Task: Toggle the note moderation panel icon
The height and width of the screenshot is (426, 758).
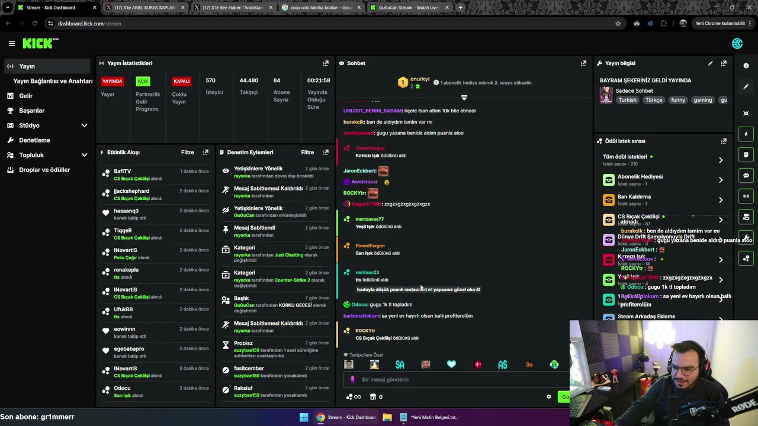Action: (746, 155)
